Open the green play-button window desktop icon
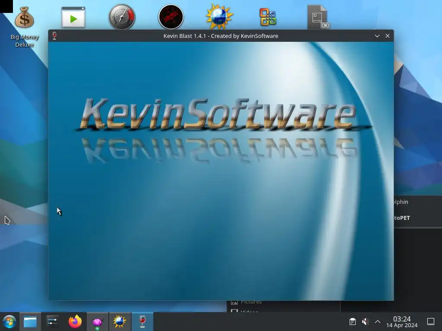Screen dimensions: 442x331 [x=73, y=17]
